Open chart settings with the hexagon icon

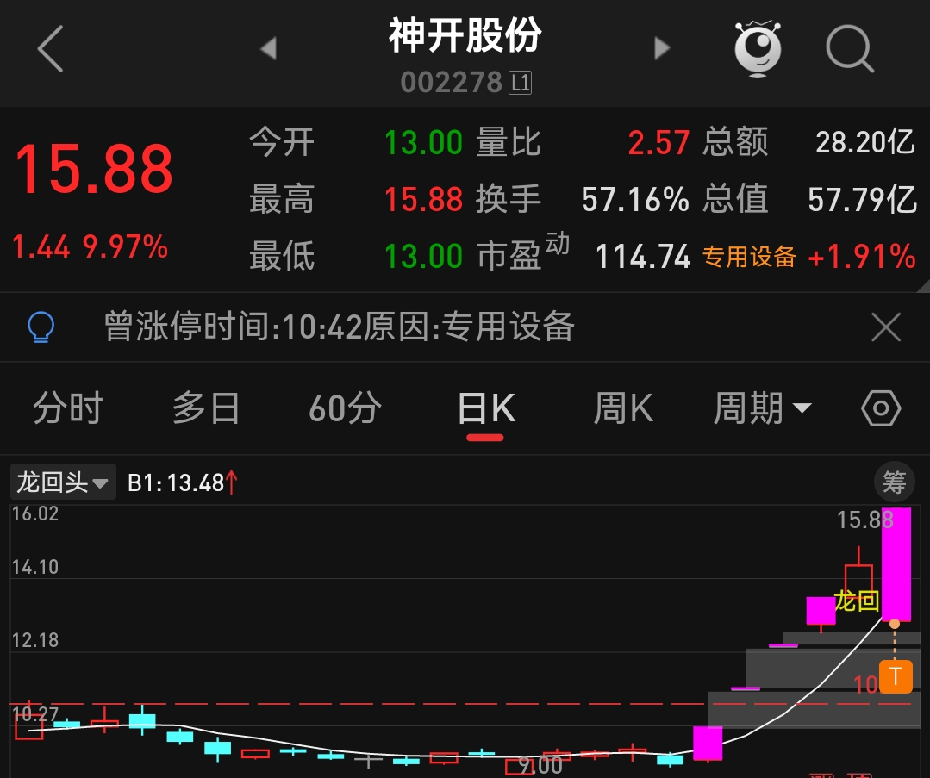pyautogui.click(x=881, y=408)
